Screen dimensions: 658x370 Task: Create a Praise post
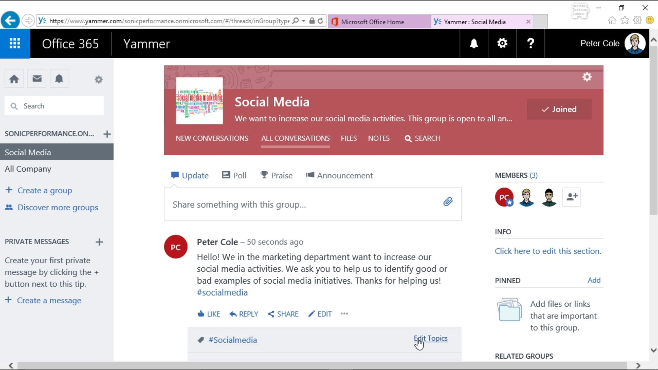point(277,175)
